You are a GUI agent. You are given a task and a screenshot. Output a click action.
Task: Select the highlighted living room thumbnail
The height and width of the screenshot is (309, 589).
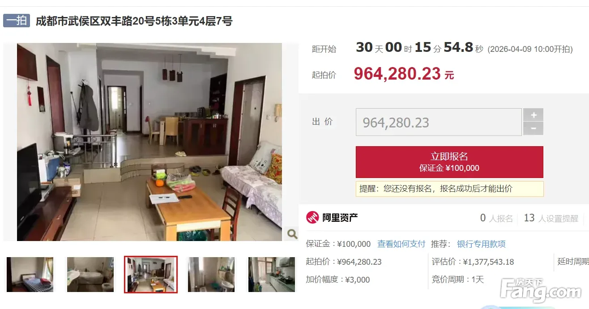[x=151, y=275]
